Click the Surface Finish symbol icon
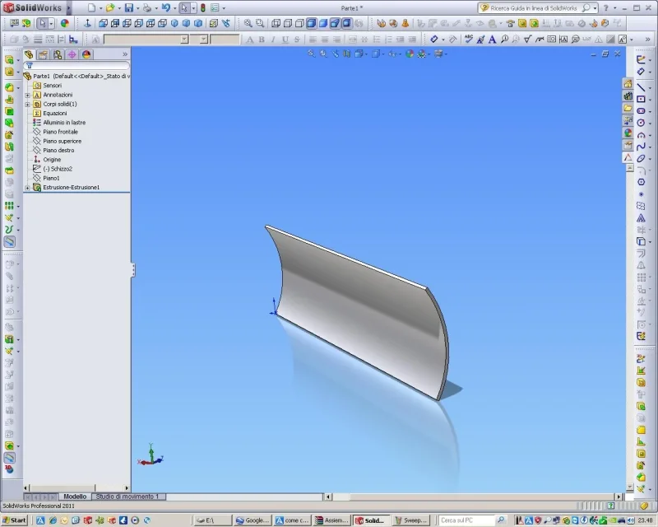 click(528, 39)
